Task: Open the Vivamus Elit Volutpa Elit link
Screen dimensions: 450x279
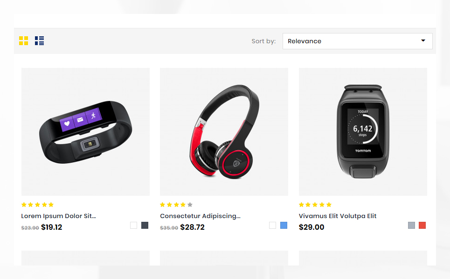Action: coord(338,216)
